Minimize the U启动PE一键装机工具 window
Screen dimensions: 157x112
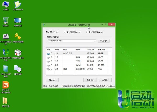pyautogui.click(x=102, y=24)
